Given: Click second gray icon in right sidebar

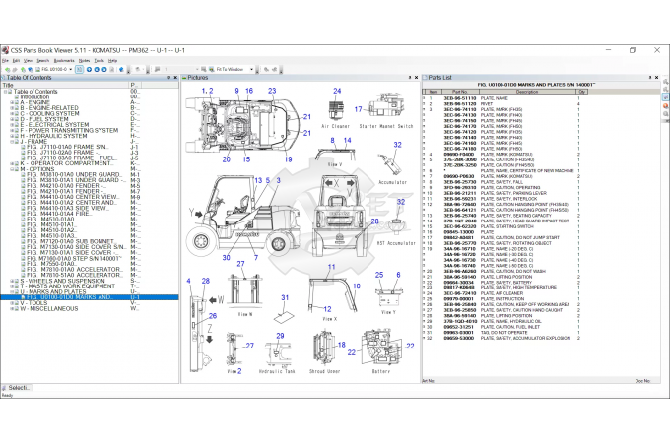Looking at the screenshot, I should coord(665,90).
